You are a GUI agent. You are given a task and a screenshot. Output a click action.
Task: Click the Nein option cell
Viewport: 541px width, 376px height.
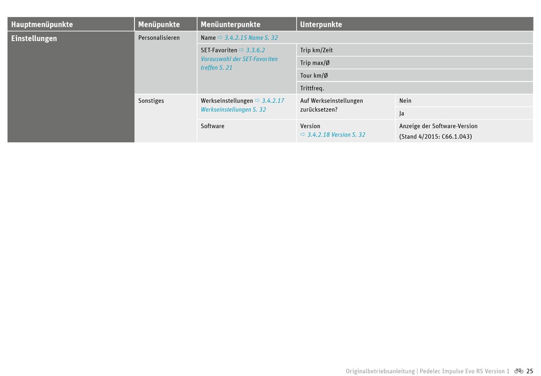(x=405, y=101)
